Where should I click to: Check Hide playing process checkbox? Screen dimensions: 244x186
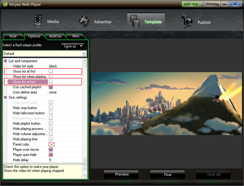pos(51,129)
